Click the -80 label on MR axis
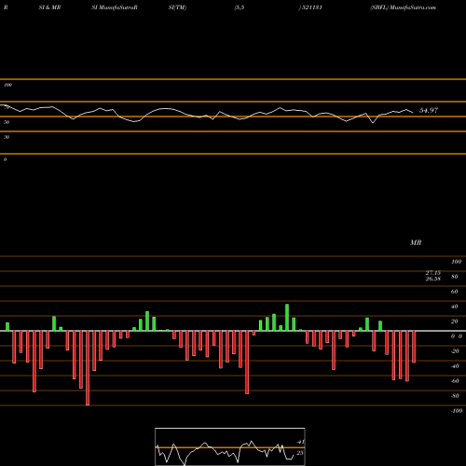 [455, 395]
